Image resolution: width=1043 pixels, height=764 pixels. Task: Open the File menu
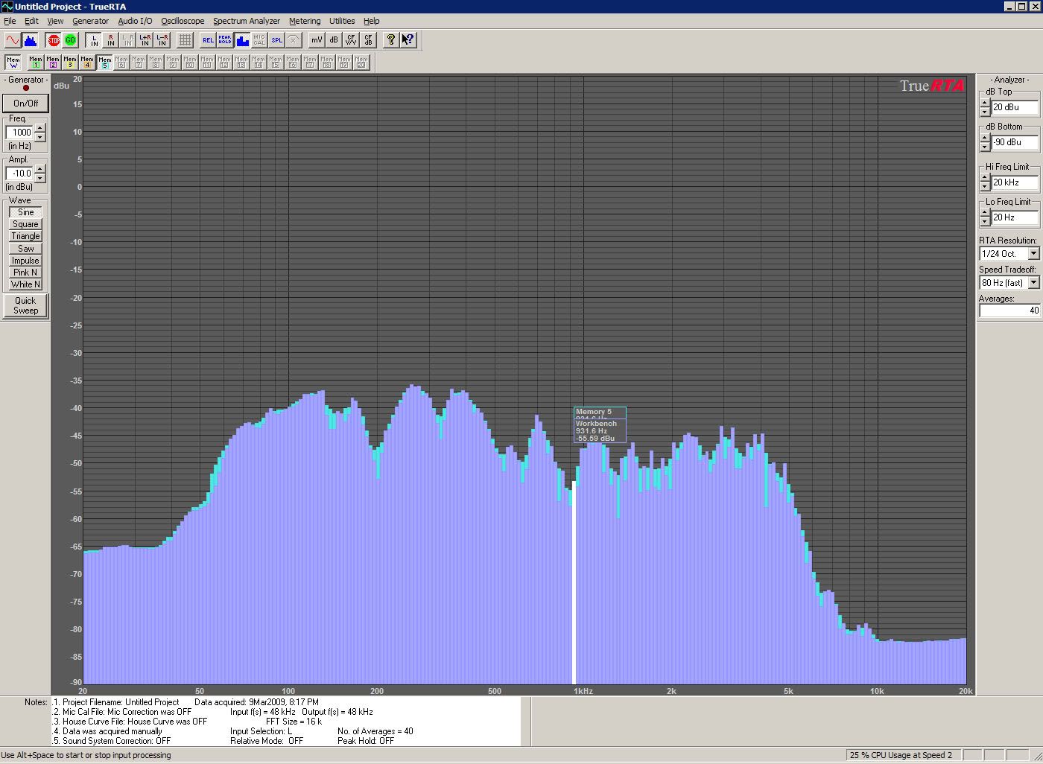10,21
